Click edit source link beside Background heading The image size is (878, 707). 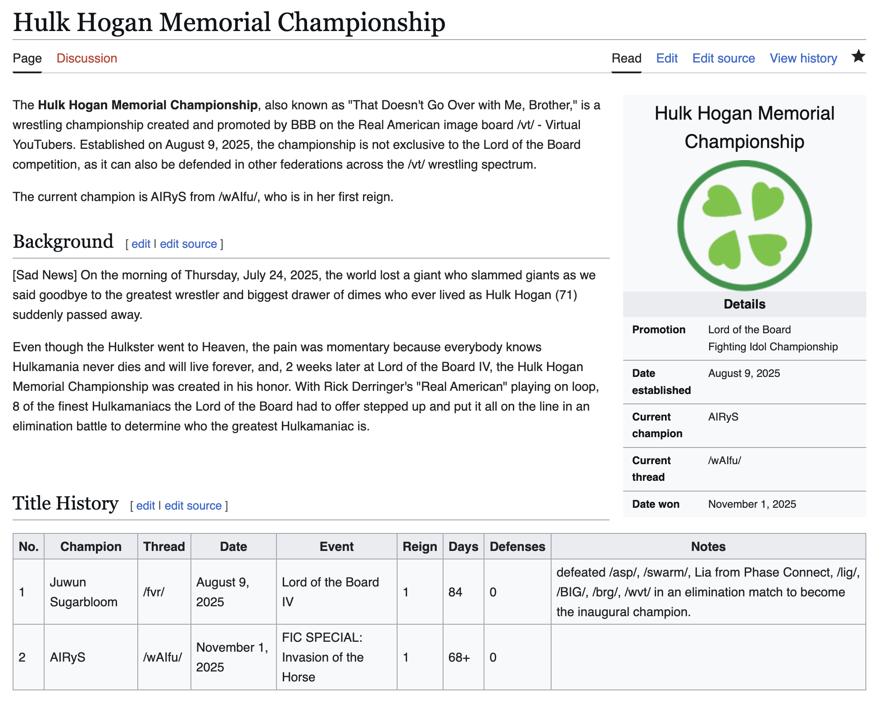pos(188,244)
